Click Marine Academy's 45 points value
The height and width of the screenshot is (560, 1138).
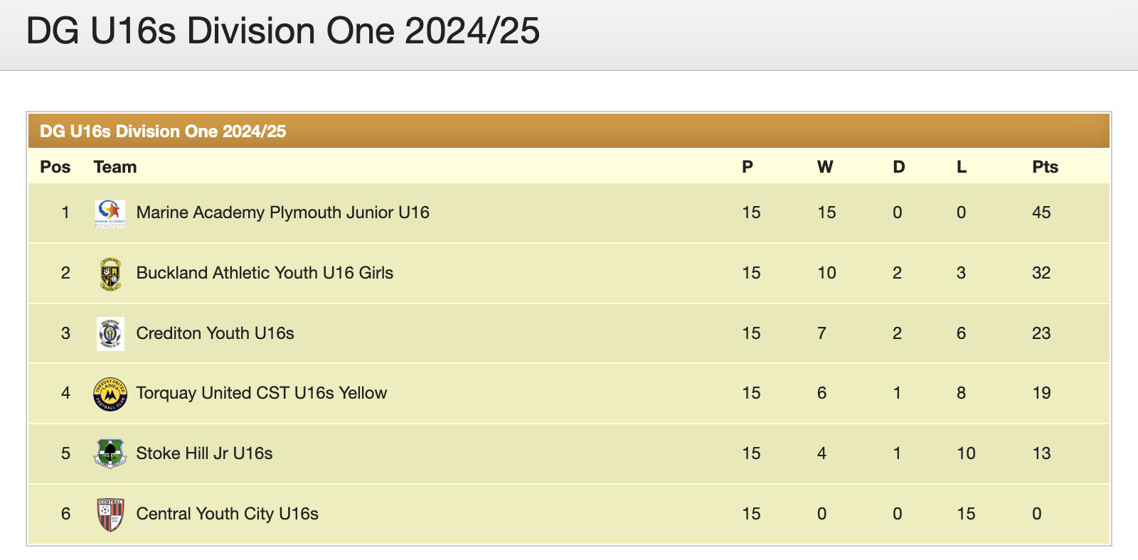1041,212
